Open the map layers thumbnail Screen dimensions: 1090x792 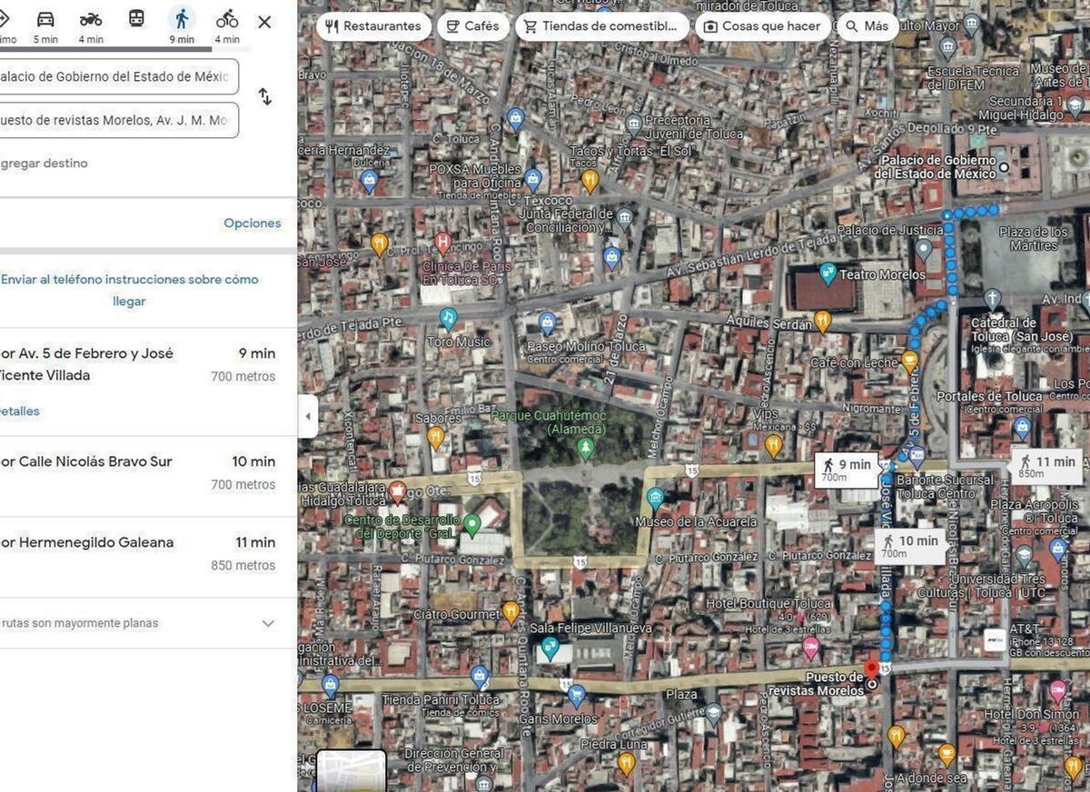click(352, 770)
